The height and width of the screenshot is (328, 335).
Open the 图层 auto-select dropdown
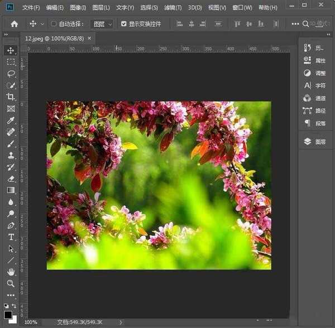pos(102,24)
